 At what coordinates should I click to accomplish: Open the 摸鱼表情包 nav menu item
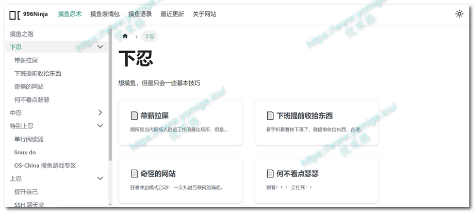point(105,14)
